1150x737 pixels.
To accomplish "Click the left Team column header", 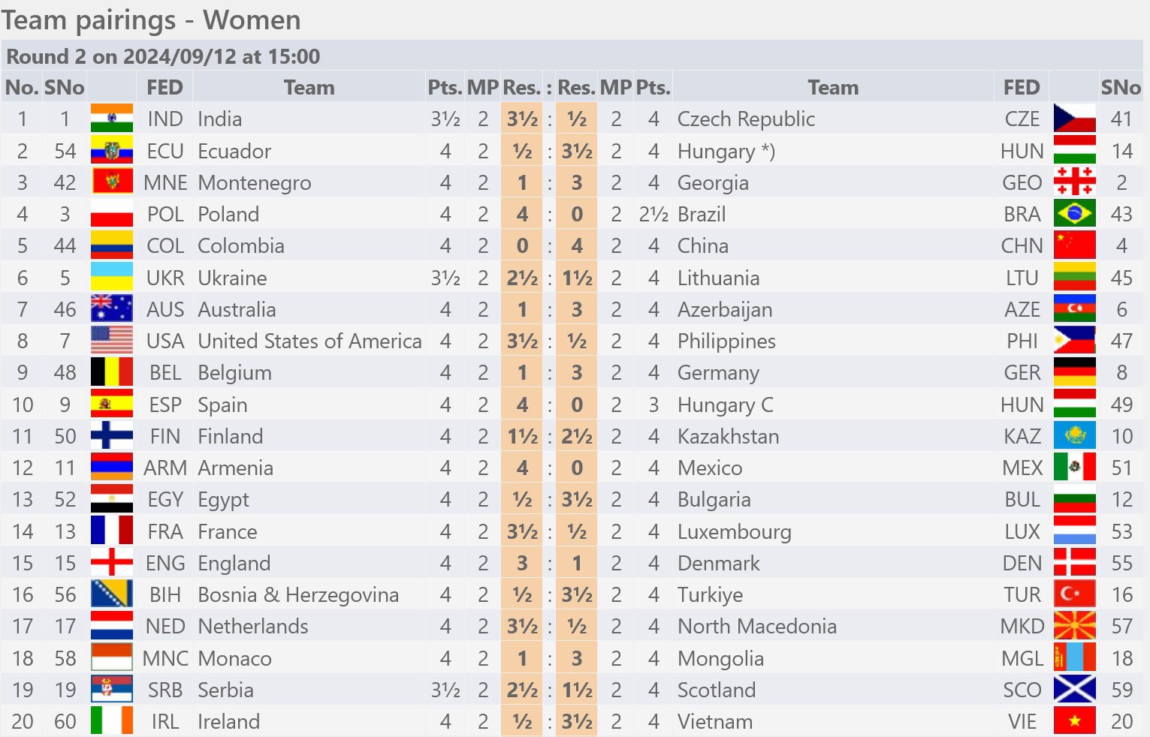I will click(x=309, y=87).
